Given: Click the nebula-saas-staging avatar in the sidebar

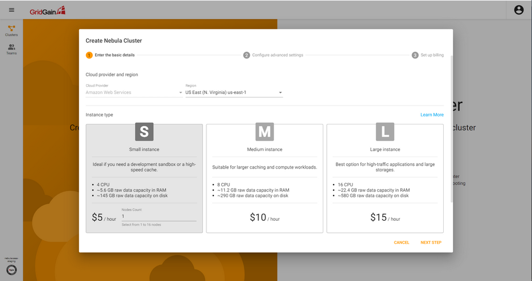Looking at the screenshot, I should coord(11,270).
